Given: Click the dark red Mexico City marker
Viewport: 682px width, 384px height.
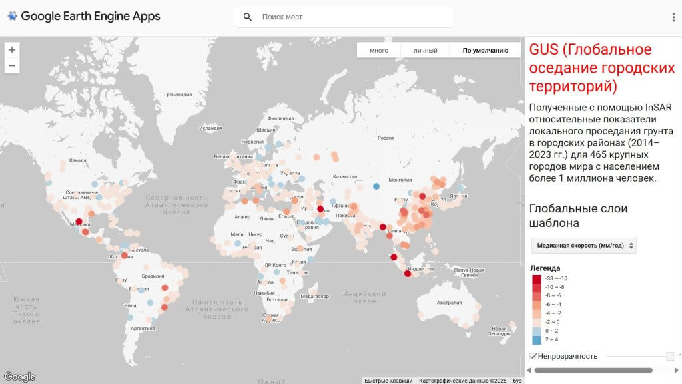Looking at the screenshot, I should 79,222.
